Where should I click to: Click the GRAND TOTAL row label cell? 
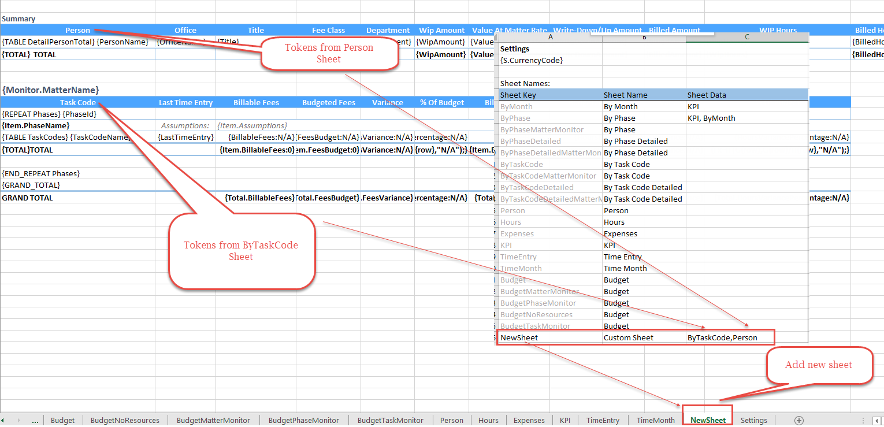tap(28, 198)
